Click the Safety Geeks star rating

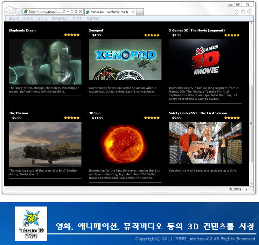click(232, 118)
